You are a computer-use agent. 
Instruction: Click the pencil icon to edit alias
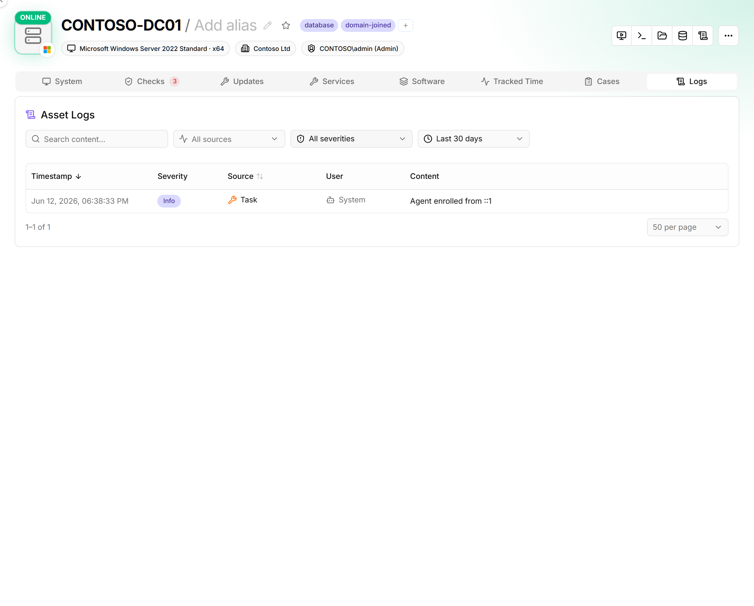click(x=267, y=25)
